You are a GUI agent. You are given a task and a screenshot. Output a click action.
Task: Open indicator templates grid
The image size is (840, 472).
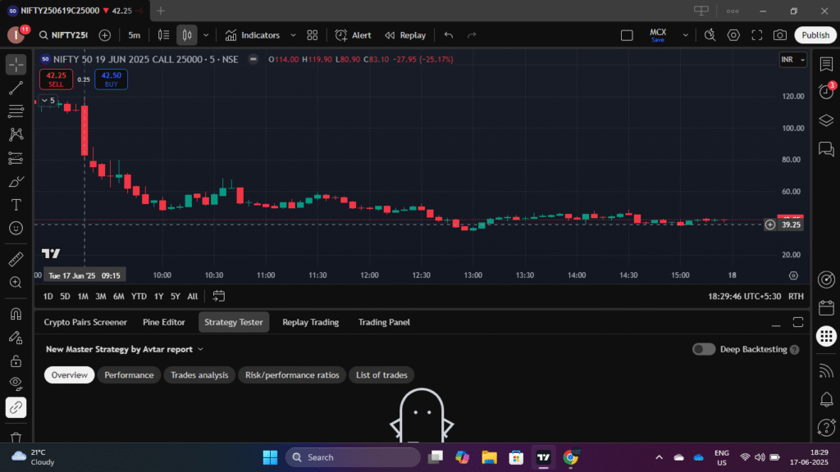[313, 35]
